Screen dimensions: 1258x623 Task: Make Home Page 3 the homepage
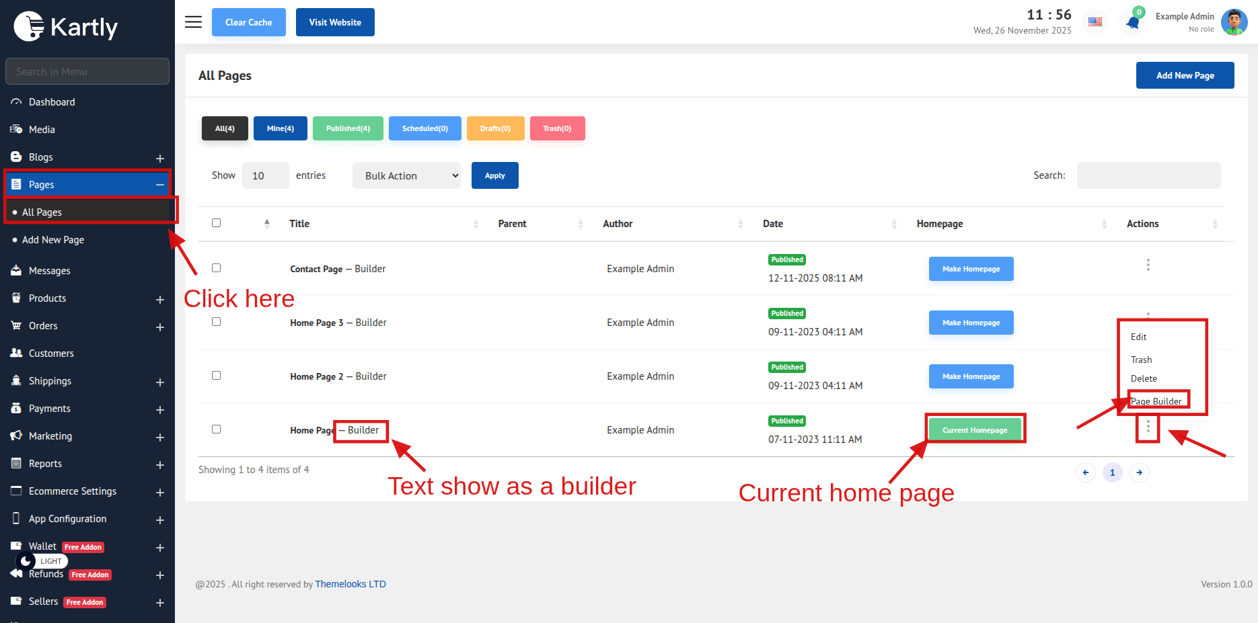point(971,323)
